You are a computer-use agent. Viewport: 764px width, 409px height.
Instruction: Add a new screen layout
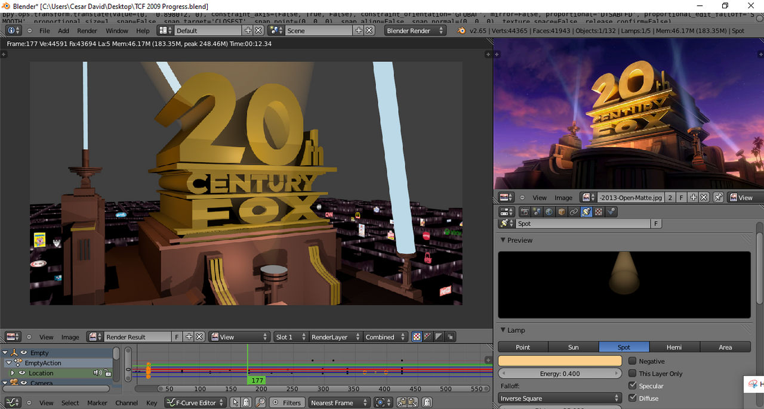click(248, 30)
